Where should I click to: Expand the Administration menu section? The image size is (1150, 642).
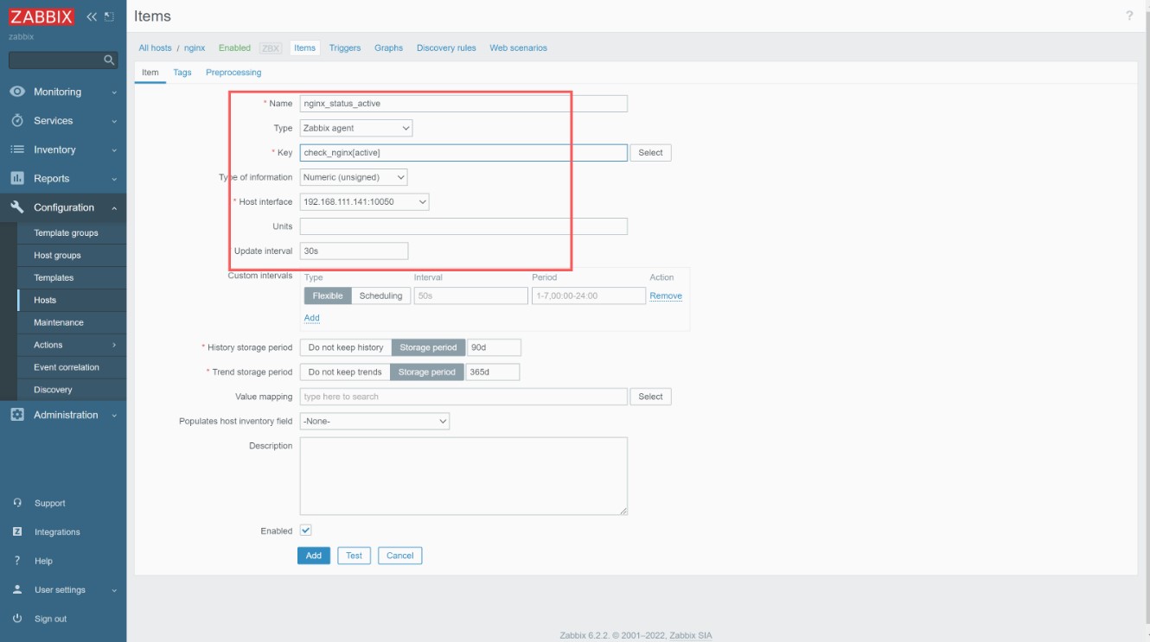point(63,415)
